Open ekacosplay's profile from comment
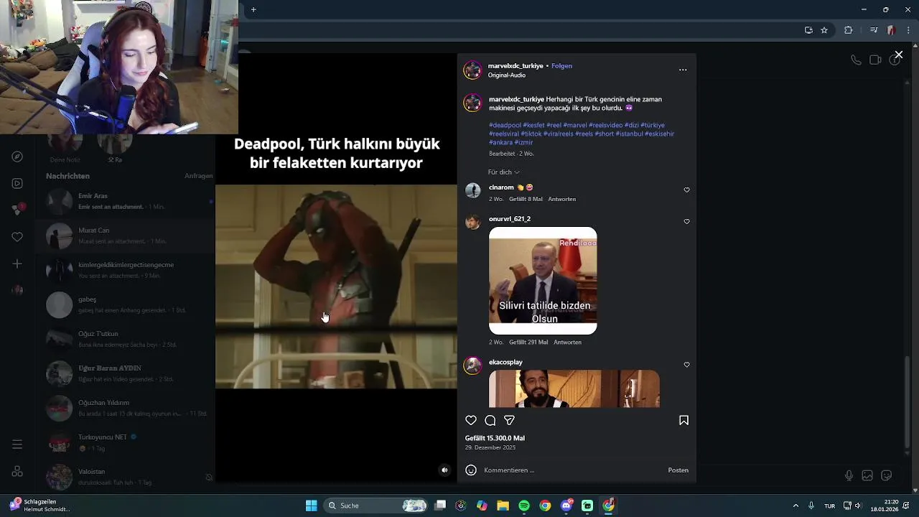This screenshot has height=517, width=919. (505, 363)
